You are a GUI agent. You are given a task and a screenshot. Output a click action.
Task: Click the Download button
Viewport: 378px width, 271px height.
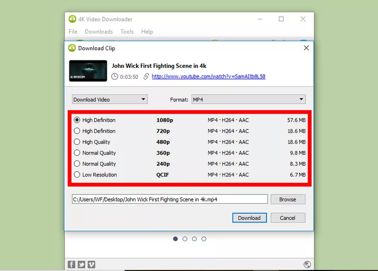coord(249,218)
